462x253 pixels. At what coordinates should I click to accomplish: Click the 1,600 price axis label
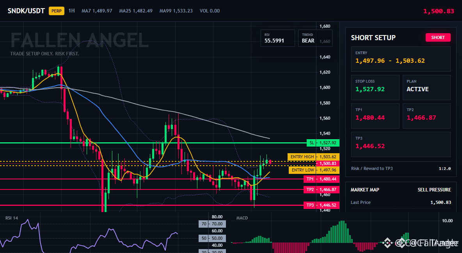click(x=325, y=87)
